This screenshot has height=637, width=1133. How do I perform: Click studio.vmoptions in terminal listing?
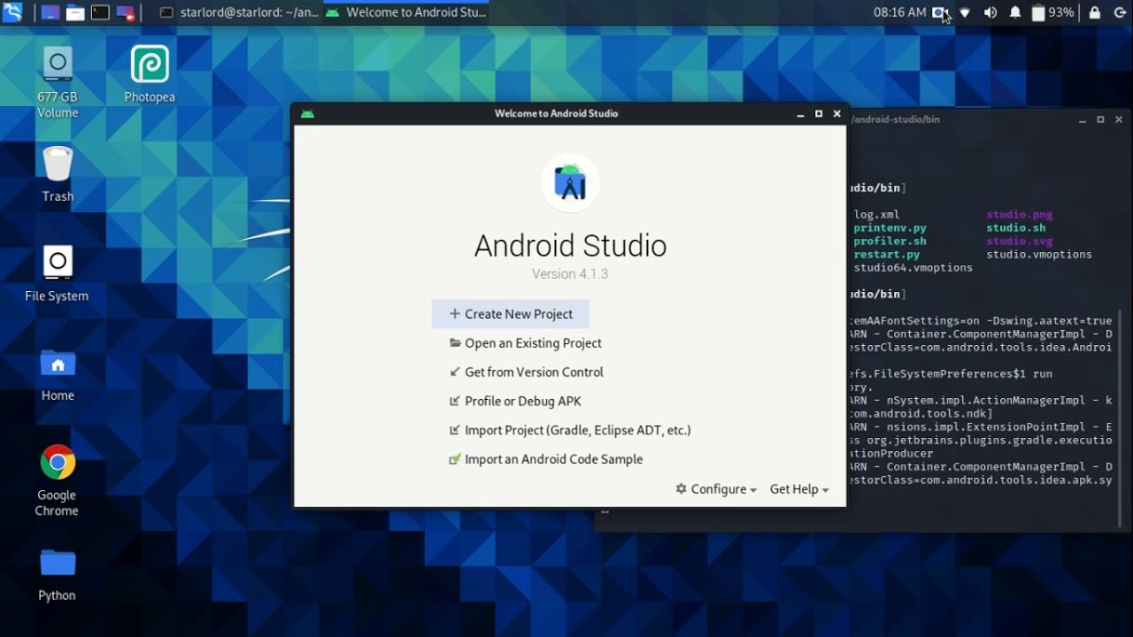(x=1039, y=255)
